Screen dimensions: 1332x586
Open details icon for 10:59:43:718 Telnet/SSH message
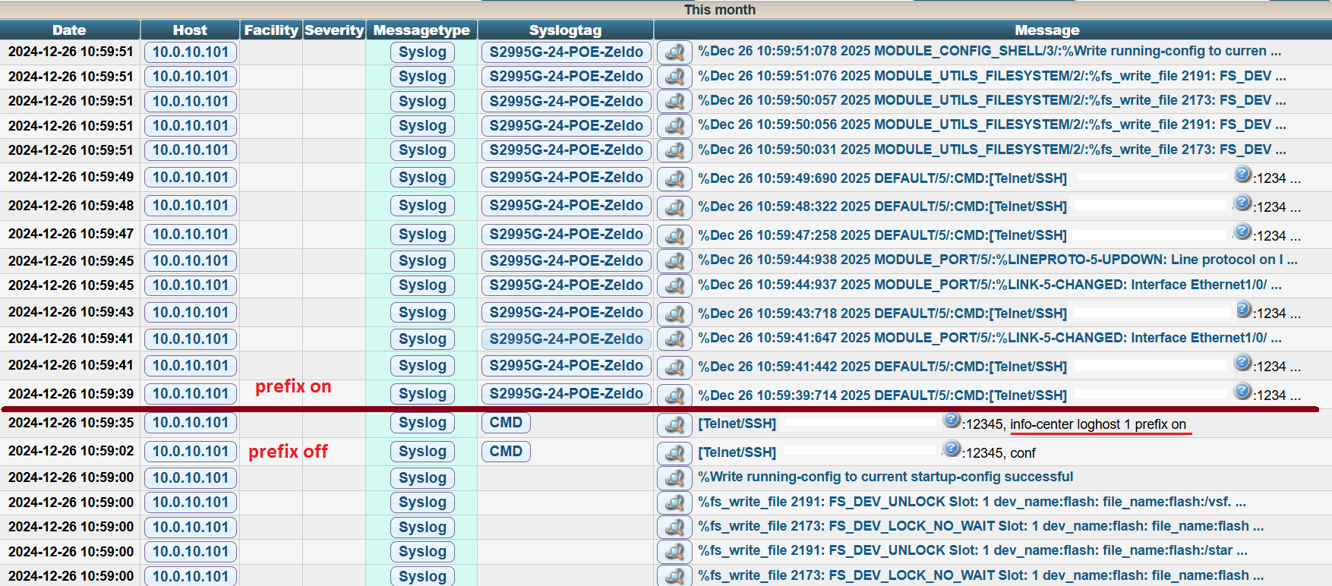coord(674,314)
